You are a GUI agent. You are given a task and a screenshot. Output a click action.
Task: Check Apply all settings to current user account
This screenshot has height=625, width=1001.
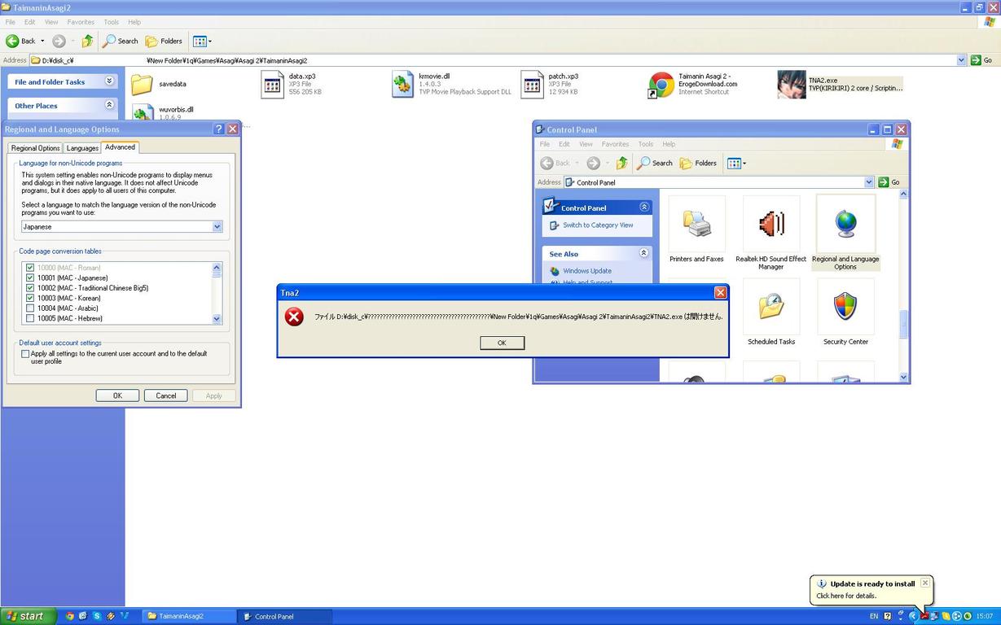(25, 354)
